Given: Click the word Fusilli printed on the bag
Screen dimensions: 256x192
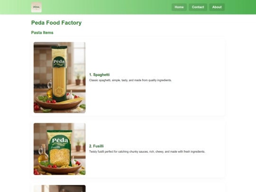Looking at the screenshot, I should click(x=55, y=147).
